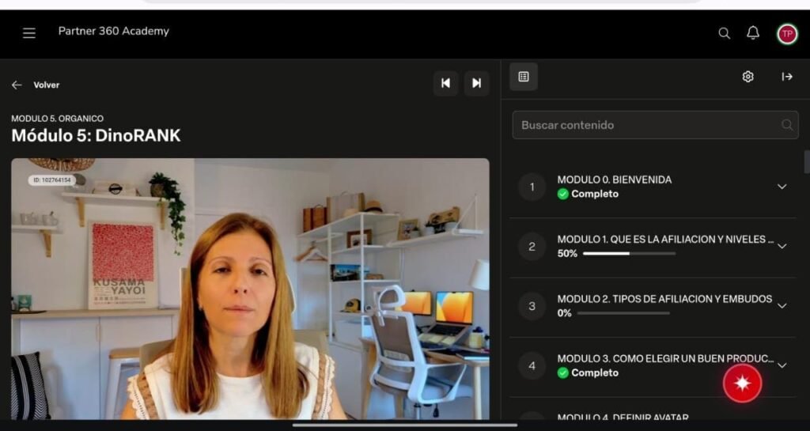Focus the Buscar contenido input

[655, 125]
